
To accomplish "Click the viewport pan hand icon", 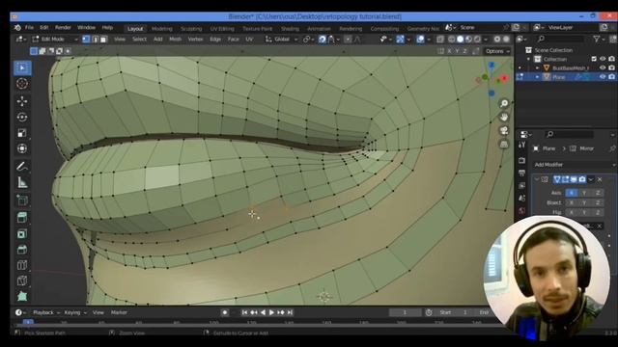I will [x=504, y=117].
